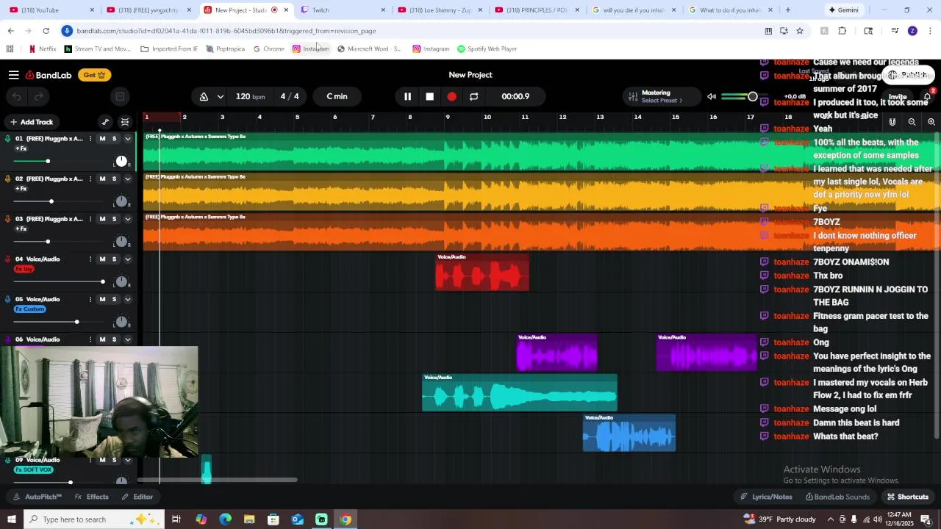This screenshot has height=529, width=941.
Task: Open the AutoPitch tab
Action: pyautogui.click(x=37, y=497)
